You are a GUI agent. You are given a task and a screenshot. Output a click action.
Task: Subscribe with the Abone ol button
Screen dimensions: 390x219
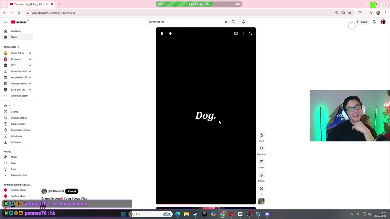[x=72, y=191]
